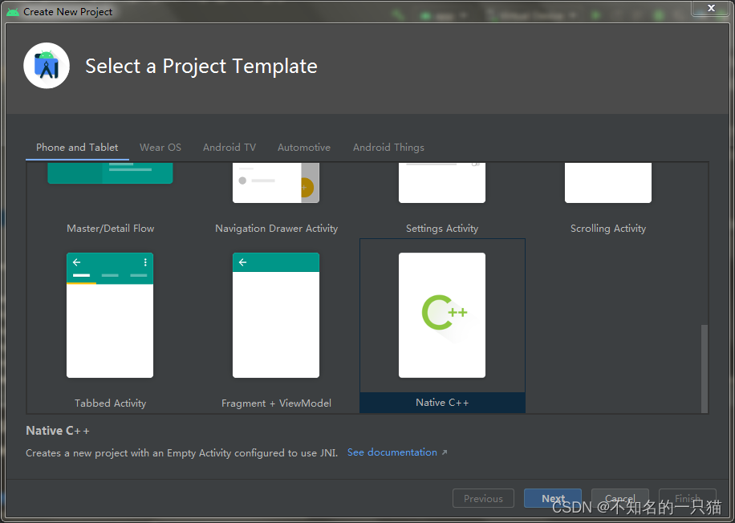Choose the Navigation Drawer Activity thumbnail
The height and width of the screenshot is (523, 735).
click(276, 183)
